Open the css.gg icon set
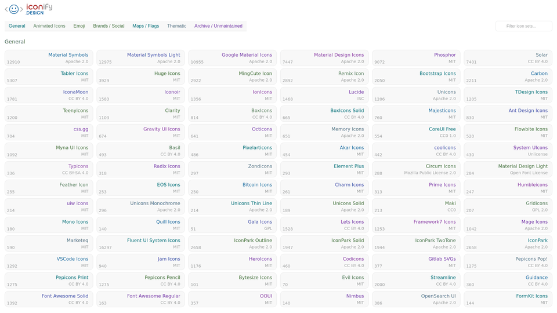557x313 pixels. coord(49,132)
